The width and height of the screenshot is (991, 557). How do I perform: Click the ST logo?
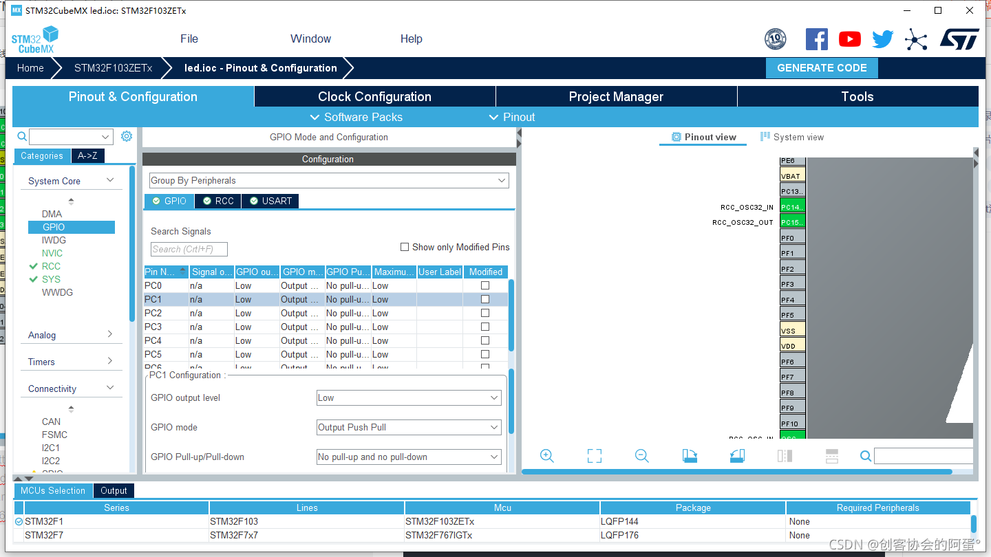pos(959,39)
